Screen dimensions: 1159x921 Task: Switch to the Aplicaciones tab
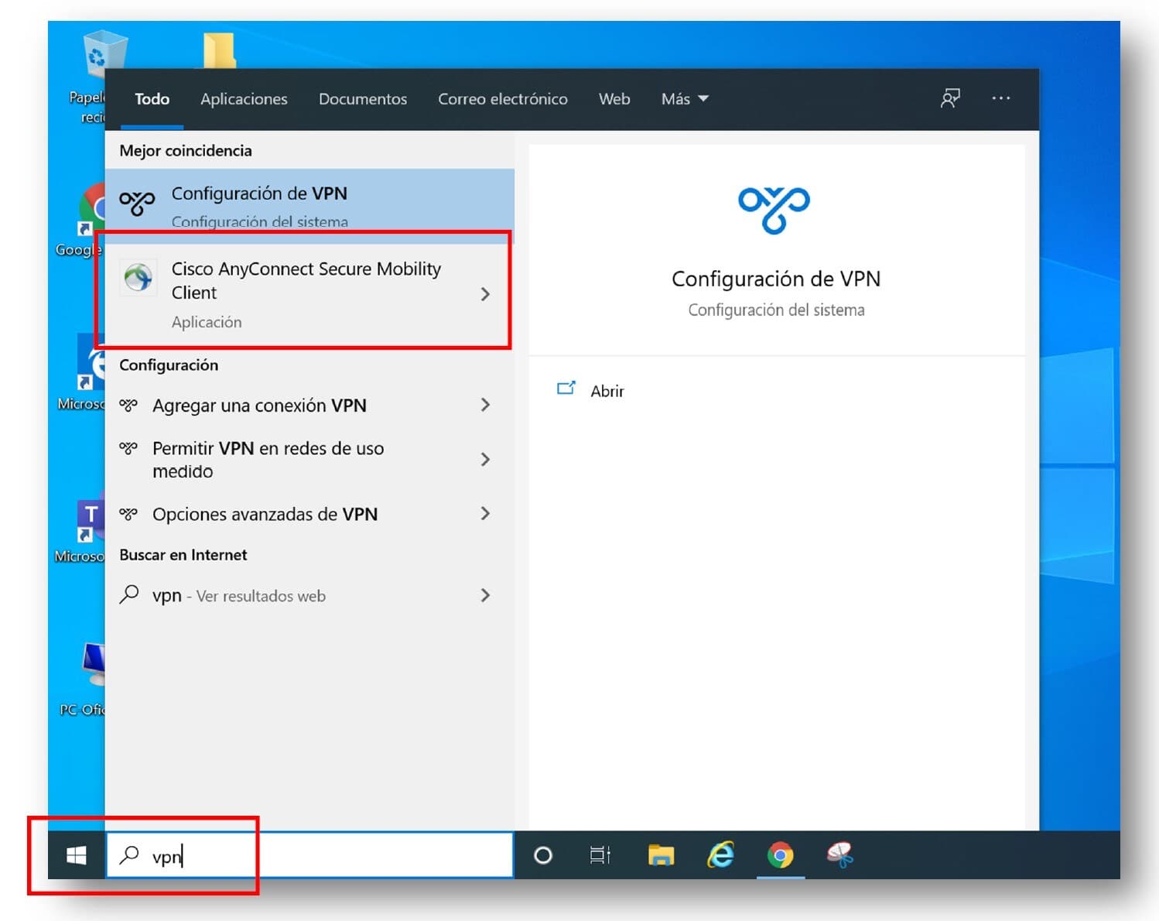point(244,99)
